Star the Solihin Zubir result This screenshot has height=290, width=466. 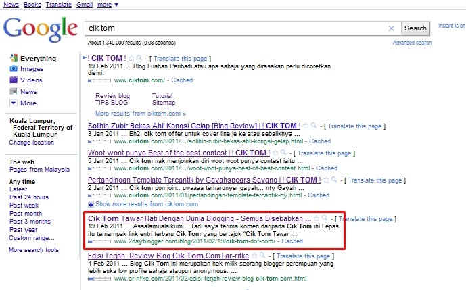click(x=306, y=126)
